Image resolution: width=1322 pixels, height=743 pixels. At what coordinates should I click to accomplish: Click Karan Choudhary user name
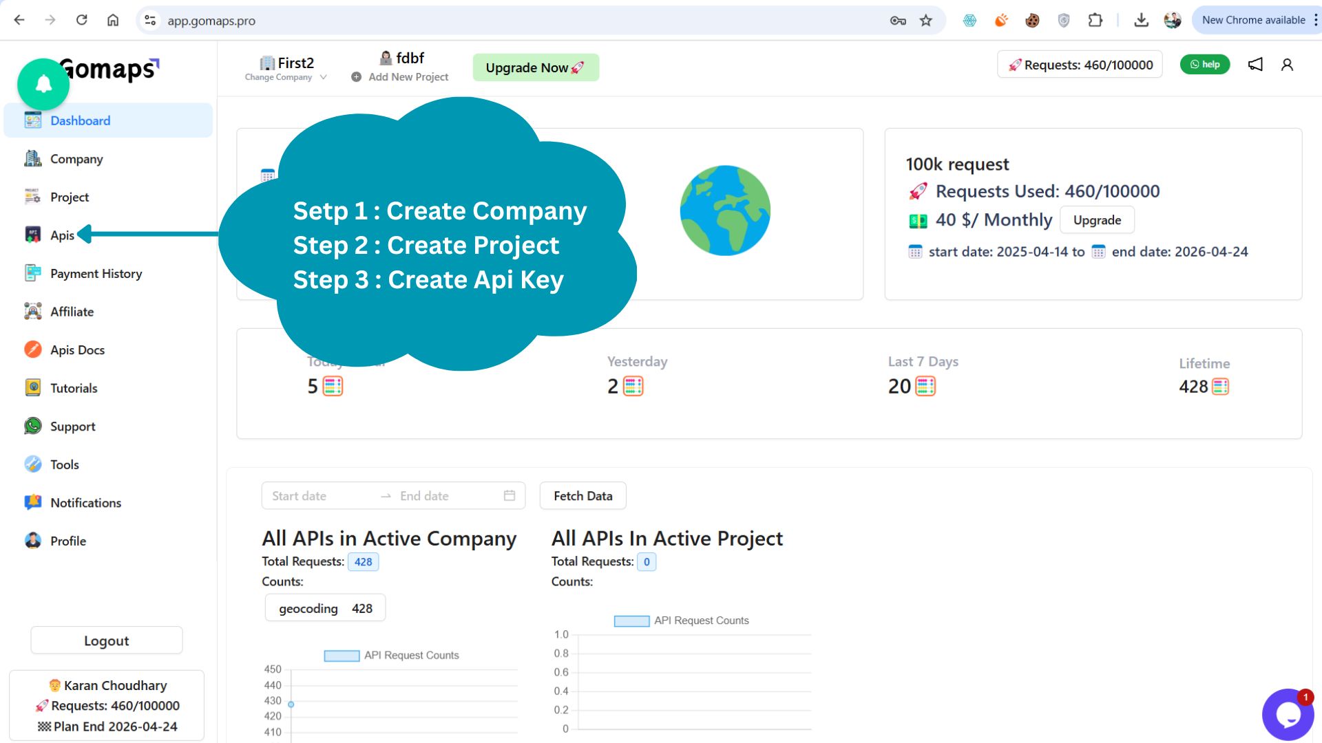[115, 685]
